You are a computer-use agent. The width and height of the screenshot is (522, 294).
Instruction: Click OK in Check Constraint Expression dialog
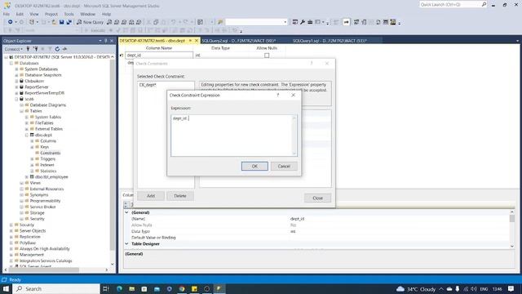(254, 166)
